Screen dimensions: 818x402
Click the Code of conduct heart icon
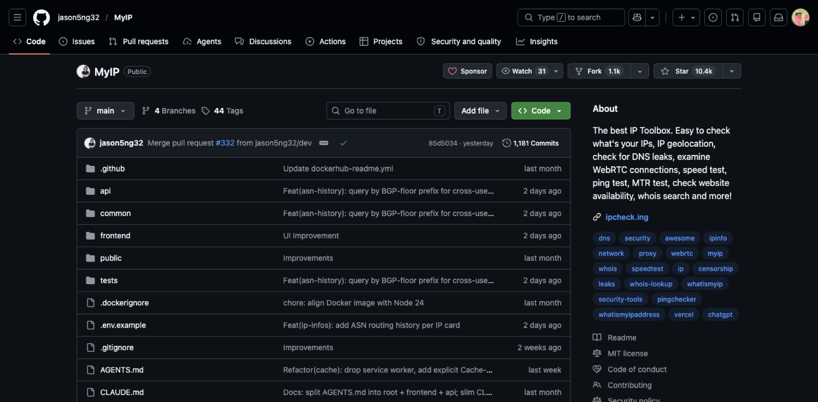pos(597,369)
